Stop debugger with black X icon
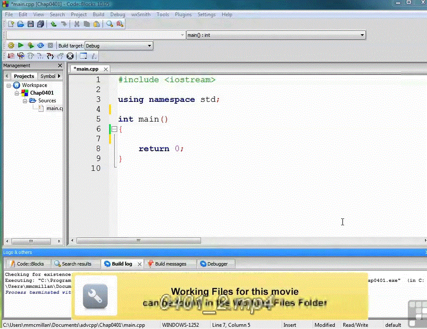Image resolution: width=427 pixels, height=329 pixels. point(70,56)
